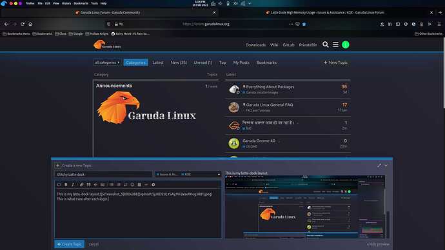Open the browser home page icon
445x250 pixels.
pyautogui.click(x=30, y=24)
